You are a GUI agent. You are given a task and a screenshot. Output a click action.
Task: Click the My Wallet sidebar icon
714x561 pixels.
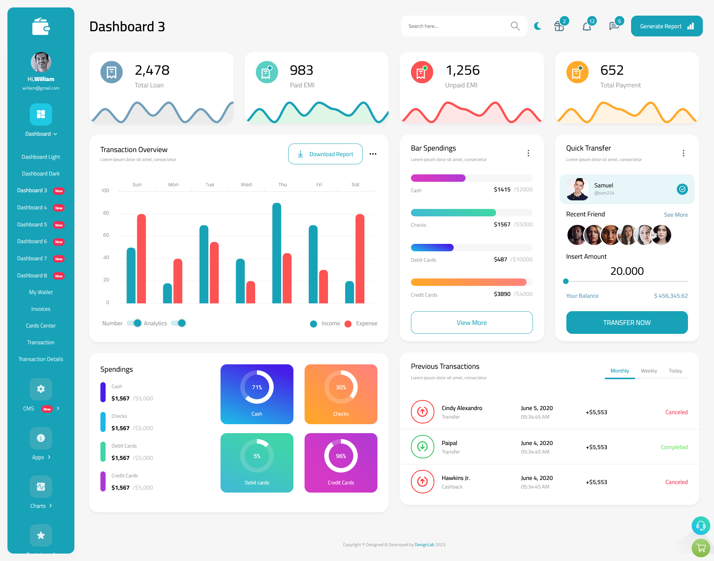(x=41, y=291)
